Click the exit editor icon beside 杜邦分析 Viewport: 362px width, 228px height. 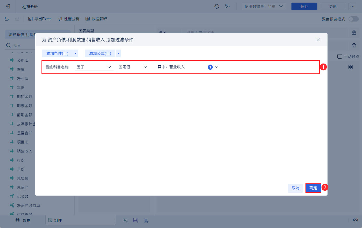click(8, 6)
